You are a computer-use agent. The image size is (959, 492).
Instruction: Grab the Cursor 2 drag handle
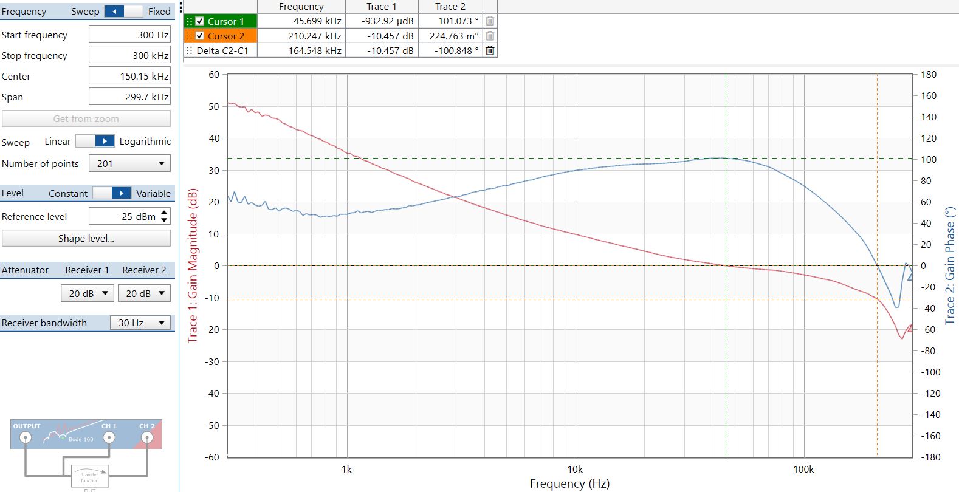pyautogui.click(x=189, y=36)
